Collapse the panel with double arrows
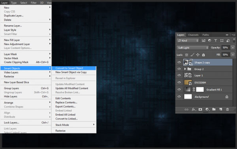Image resolution: width=237 pixels, height=149 pixels. (x=227, y=35)
